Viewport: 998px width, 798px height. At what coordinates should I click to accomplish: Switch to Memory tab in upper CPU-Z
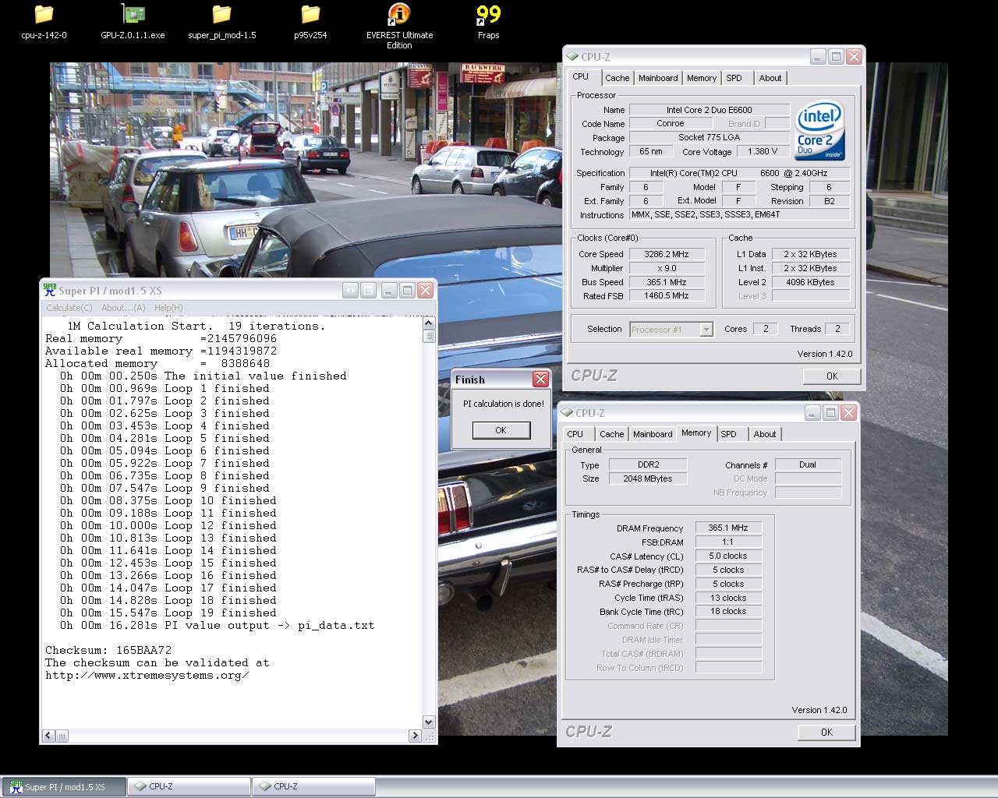[x=702, y=78]
